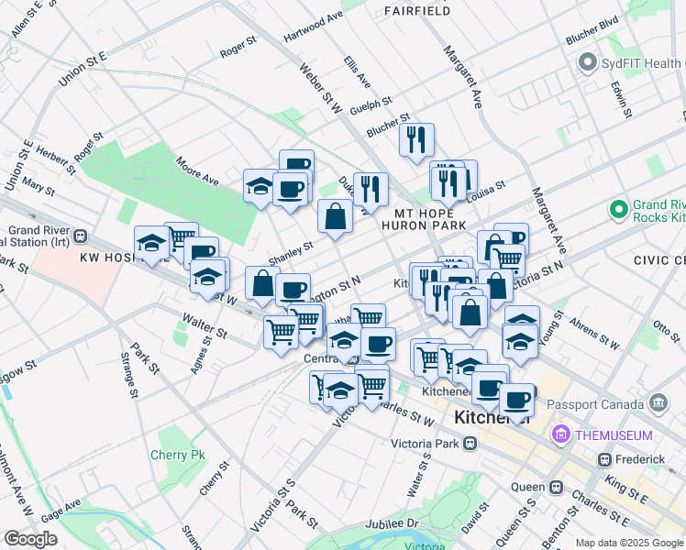The width and height of the screenshot is (686, 550).
Task: Click the Frederick transit station icon
Action: [604, 458]
